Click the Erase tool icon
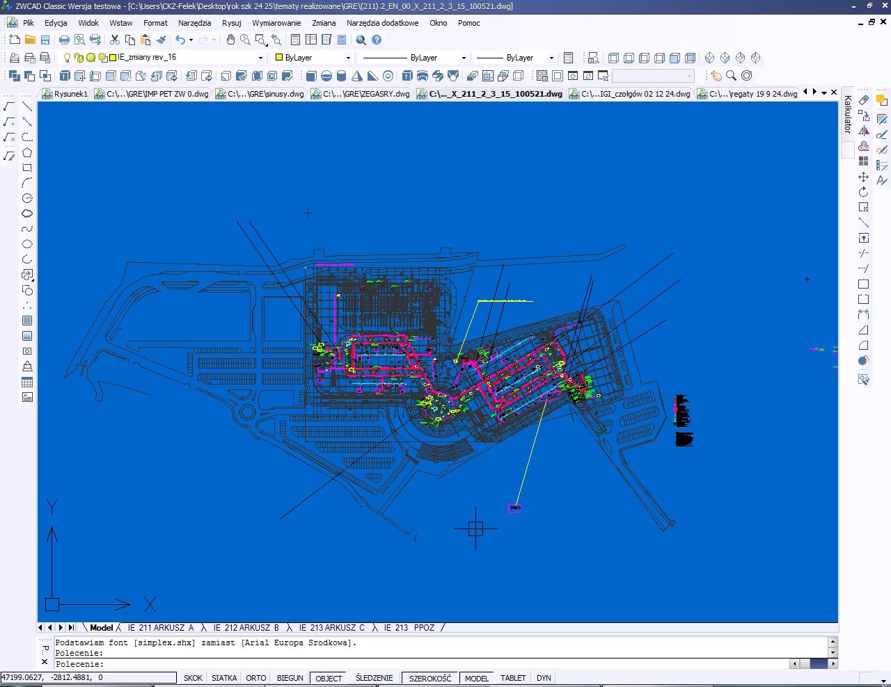891x687 pixels. click(864, 100)
